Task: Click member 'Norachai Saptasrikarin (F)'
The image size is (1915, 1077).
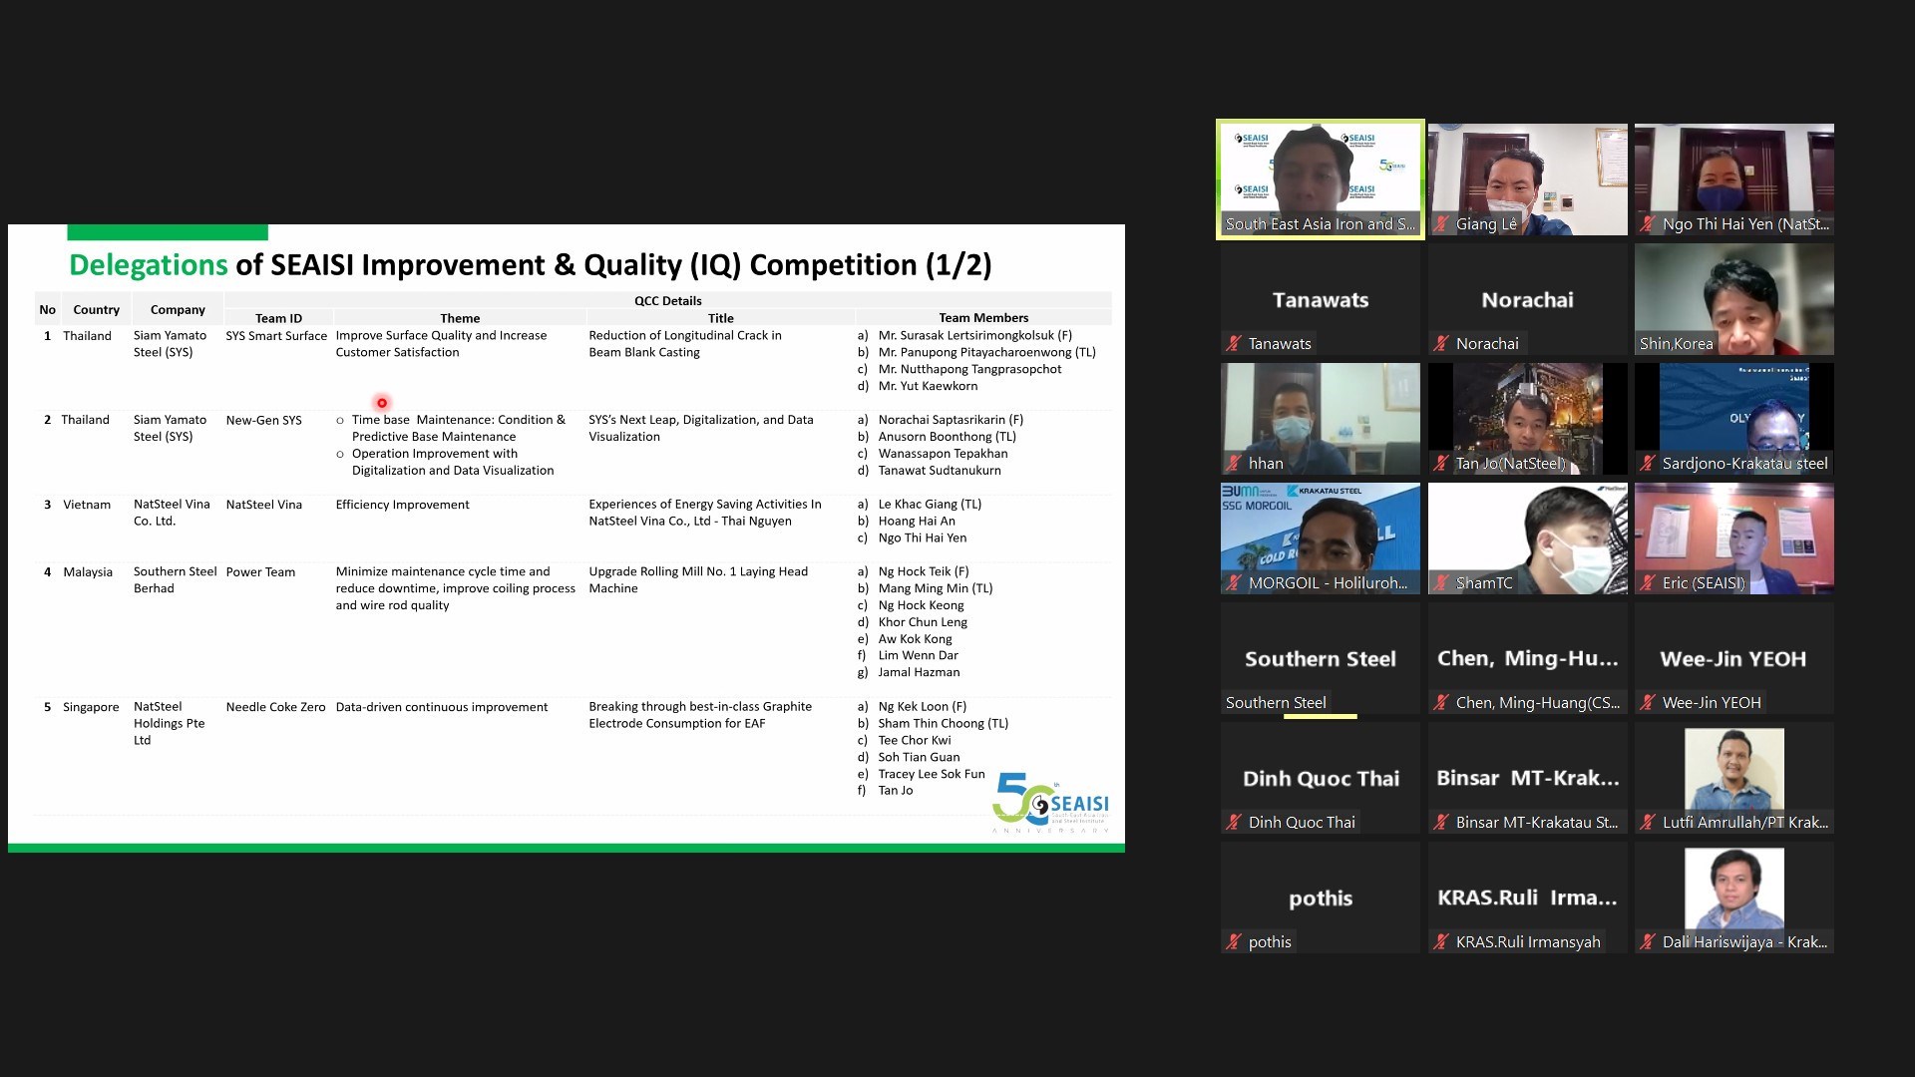Action: pos(951,420)
